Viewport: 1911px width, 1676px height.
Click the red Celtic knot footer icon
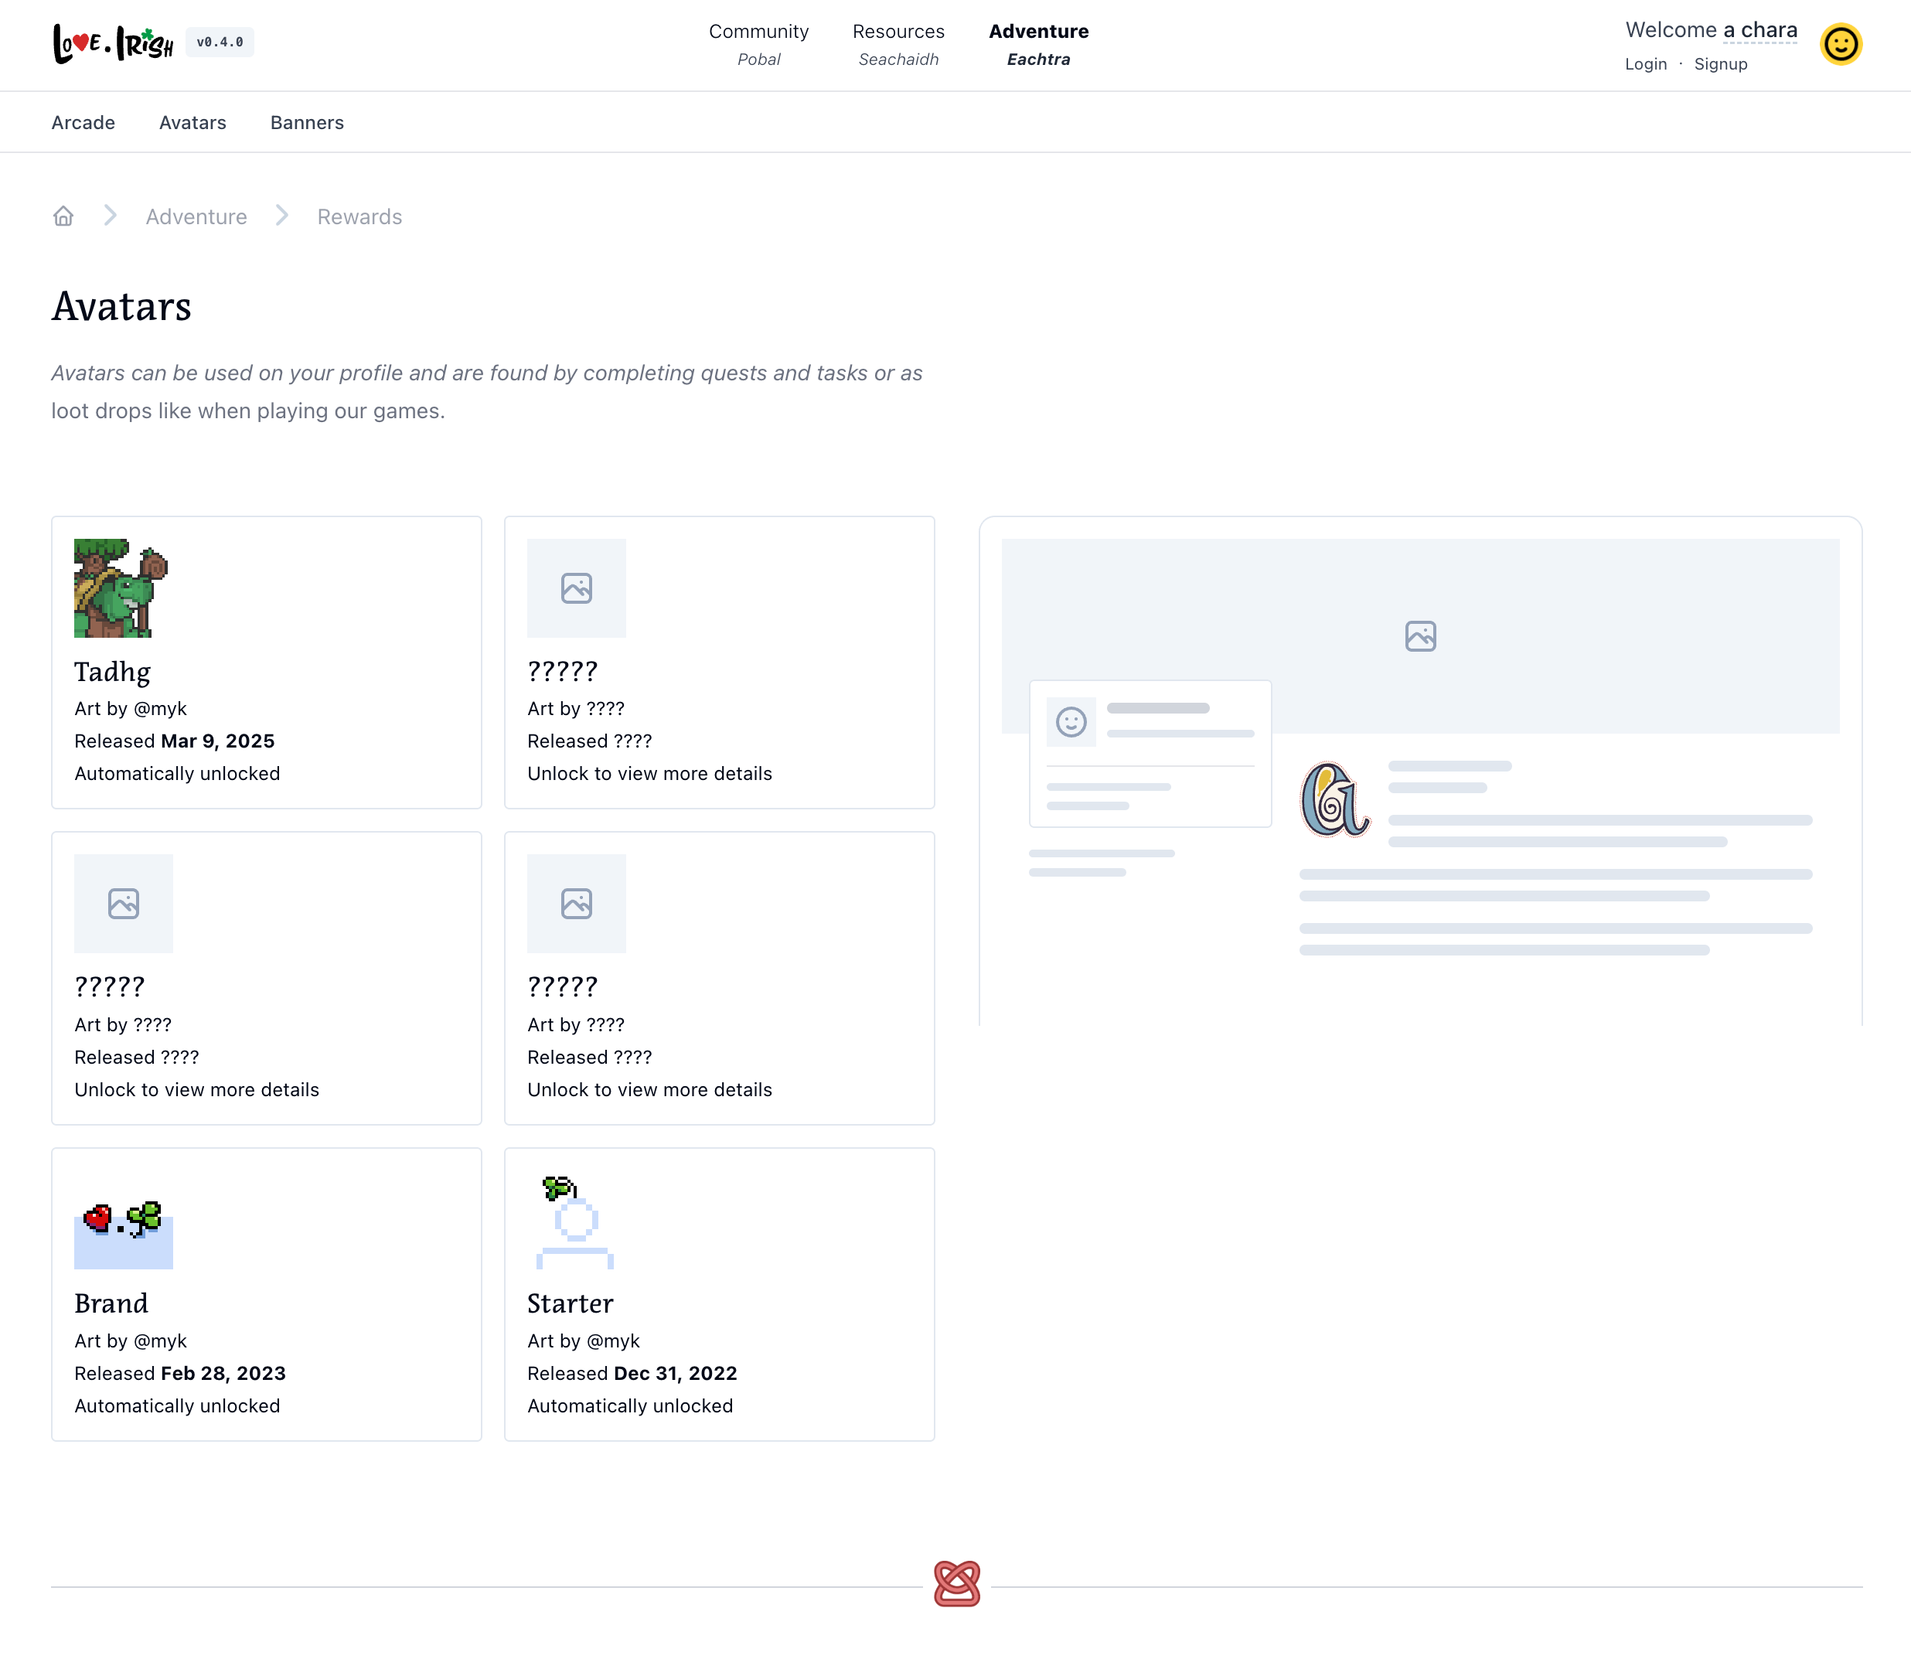(956, 1583)
